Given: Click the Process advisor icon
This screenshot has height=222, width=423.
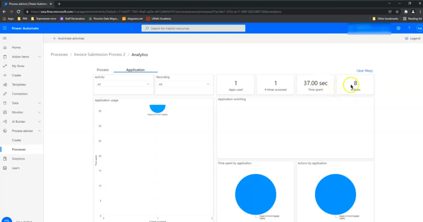Looking at the screenshot, I should pos(5,131).
